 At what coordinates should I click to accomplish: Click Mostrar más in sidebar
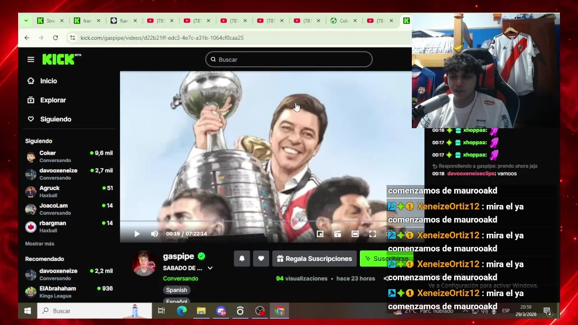point(40,244)
